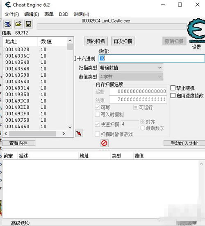Click the 数值 input field
Image resolution: width=205 pixels, height=226 pixels.
click(152, 58)
